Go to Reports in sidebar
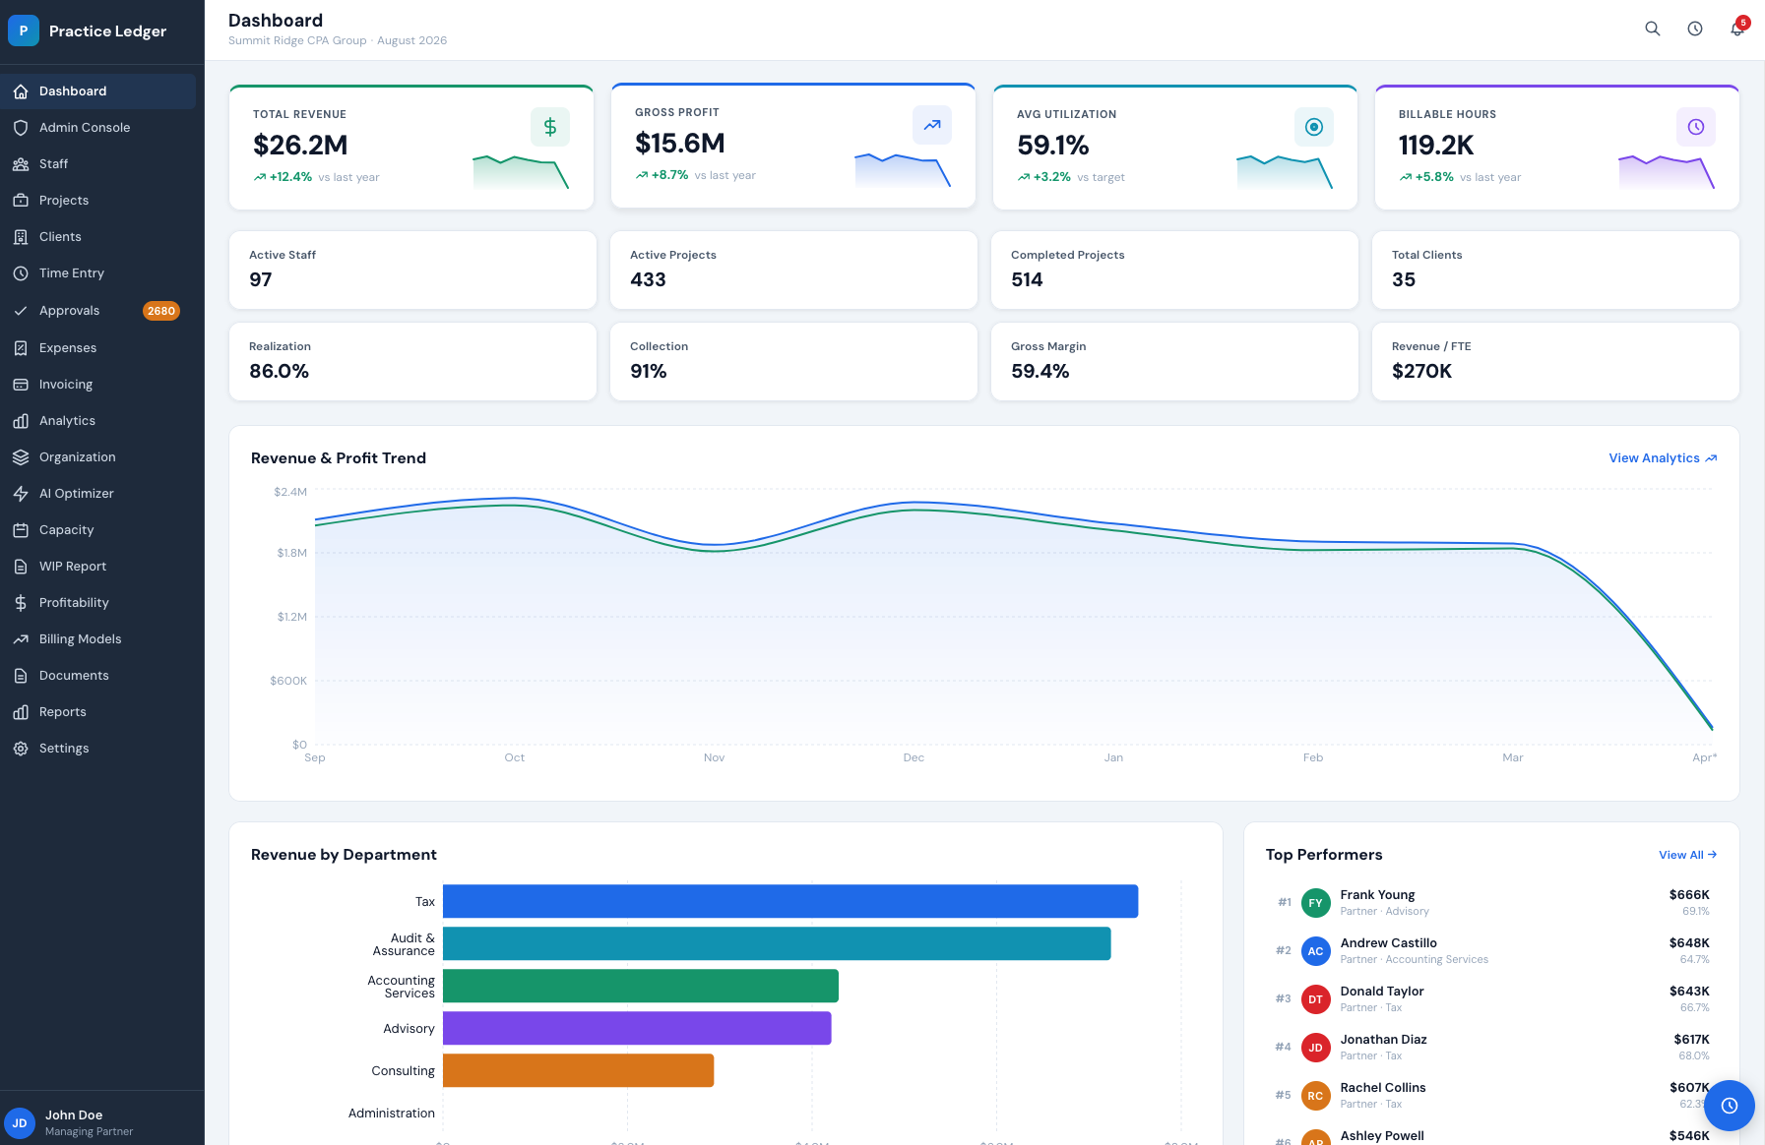 click(x=98, y=712)
